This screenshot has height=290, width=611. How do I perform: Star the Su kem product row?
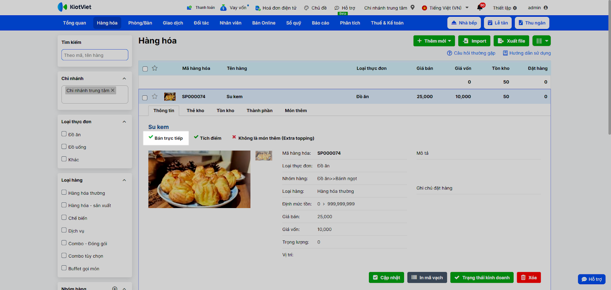(155, 96)
